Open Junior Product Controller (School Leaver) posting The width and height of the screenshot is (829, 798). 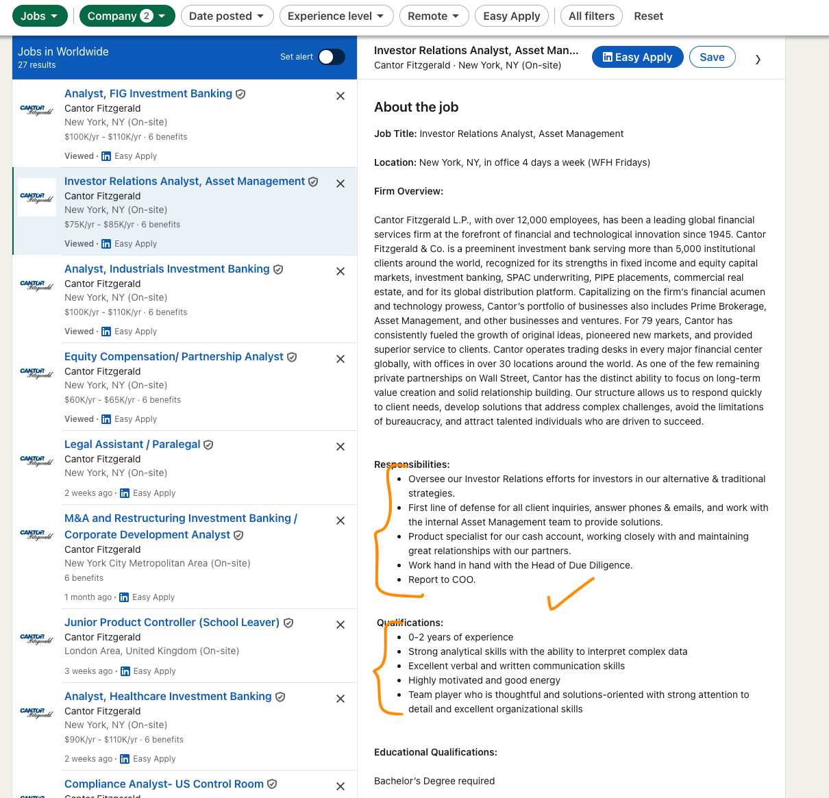(x=172, y=623)
